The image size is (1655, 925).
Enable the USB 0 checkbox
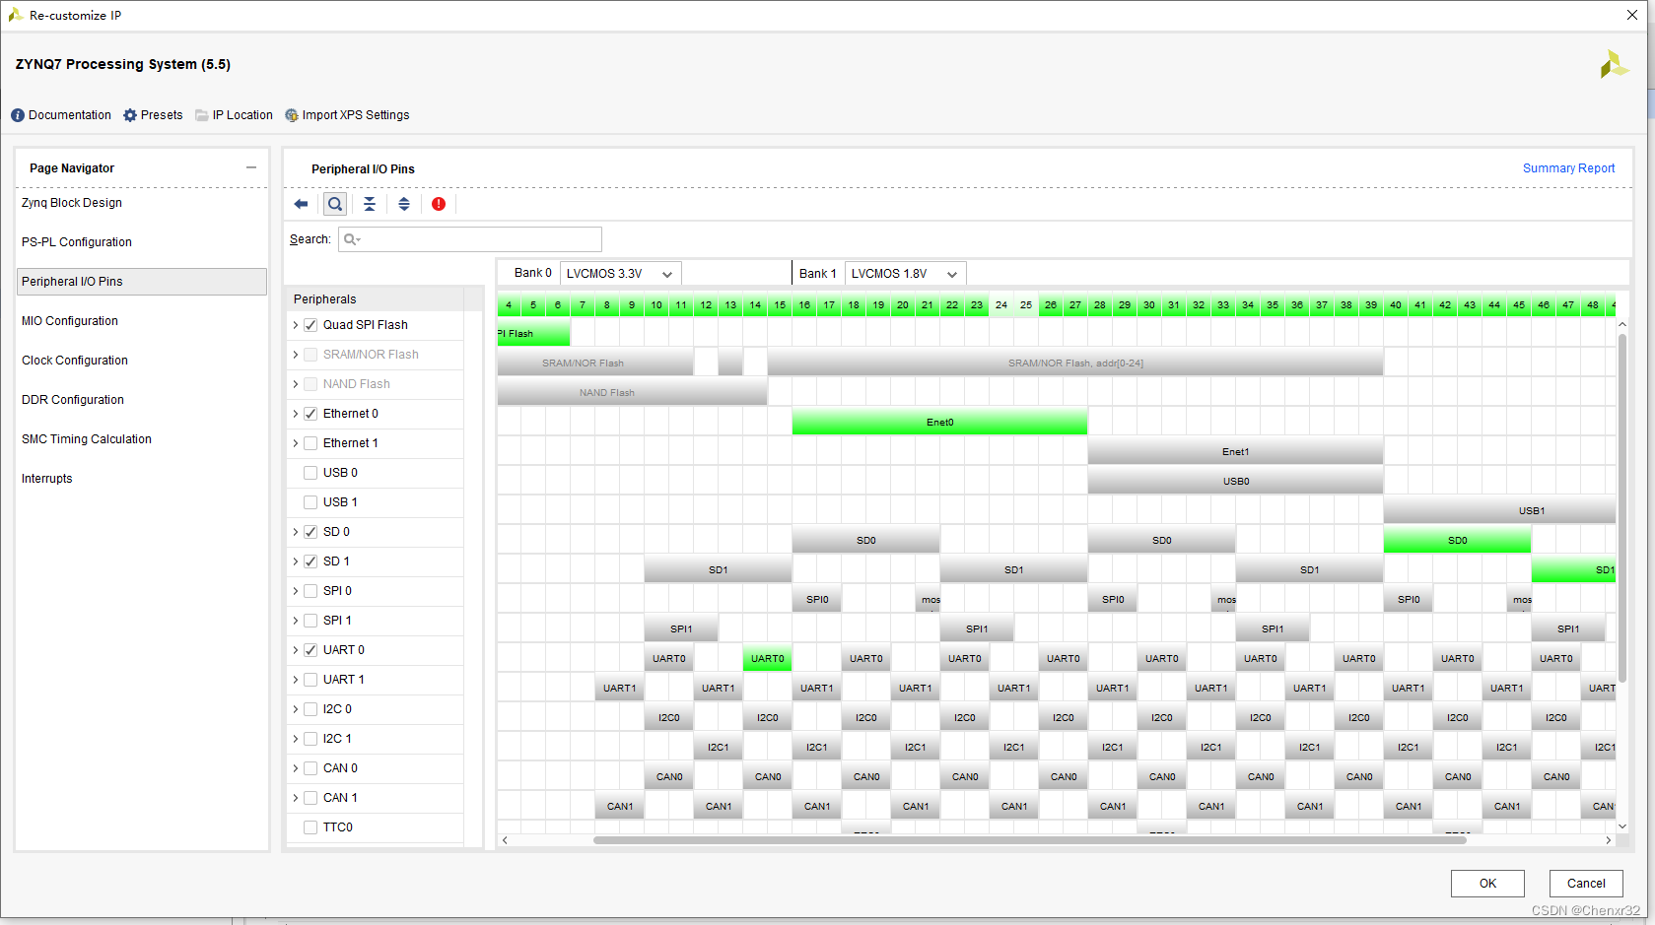310,473
